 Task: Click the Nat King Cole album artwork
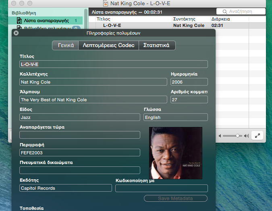(x=176, y=153)
